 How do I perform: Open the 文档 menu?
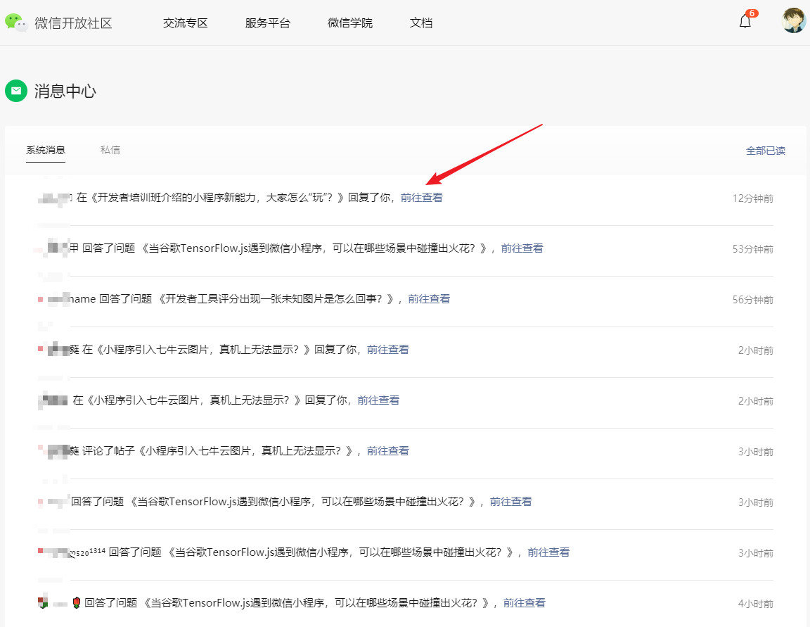[x=421, y=23]
